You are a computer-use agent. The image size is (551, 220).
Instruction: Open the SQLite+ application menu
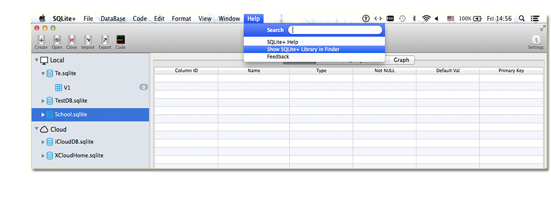click(65, 19)
